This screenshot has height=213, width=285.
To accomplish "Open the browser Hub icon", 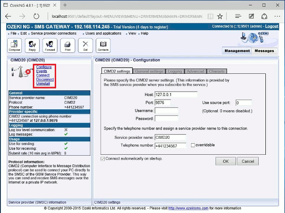I will (238, 16).
